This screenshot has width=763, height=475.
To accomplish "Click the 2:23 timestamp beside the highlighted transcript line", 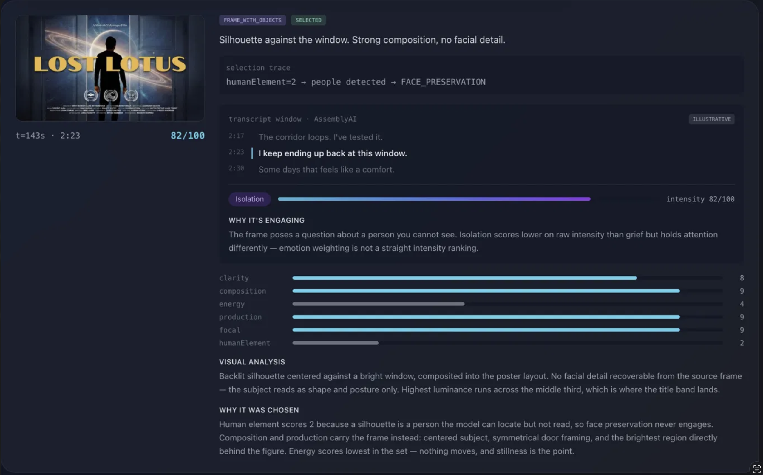I will [236, 152].
